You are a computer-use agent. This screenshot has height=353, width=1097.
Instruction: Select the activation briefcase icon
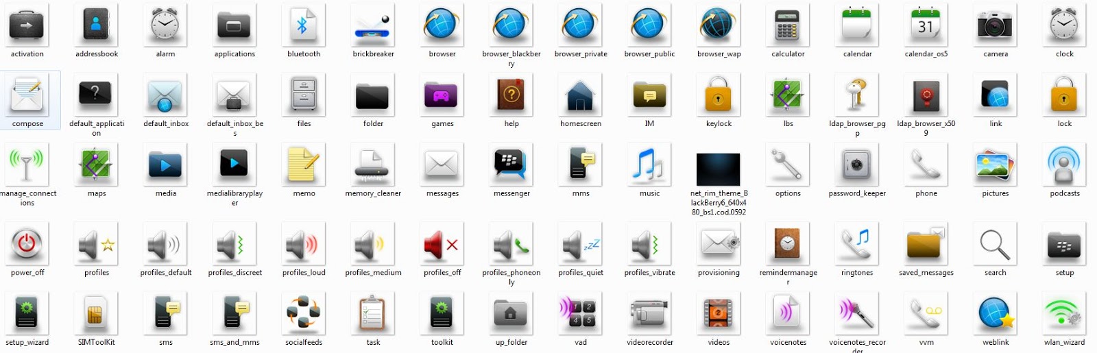[27, 25]
